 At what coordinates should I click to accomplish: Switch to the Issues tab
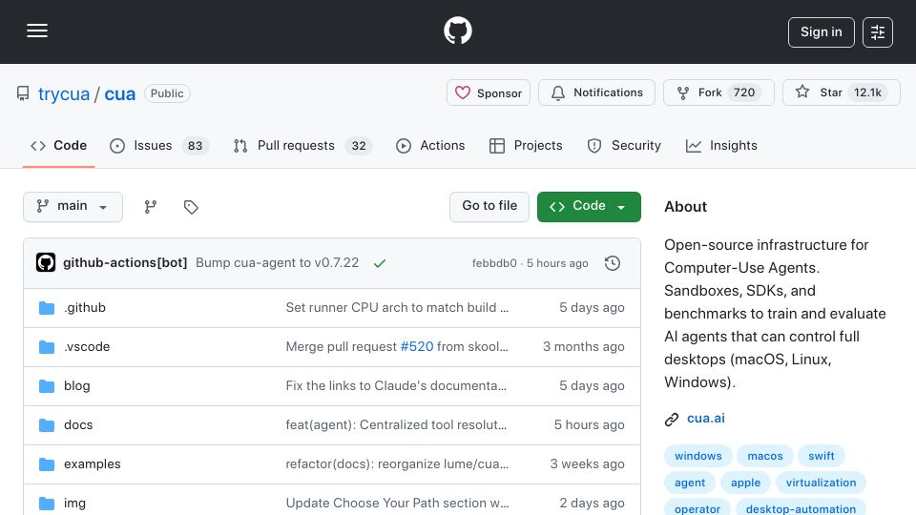[x=158, y=145]
